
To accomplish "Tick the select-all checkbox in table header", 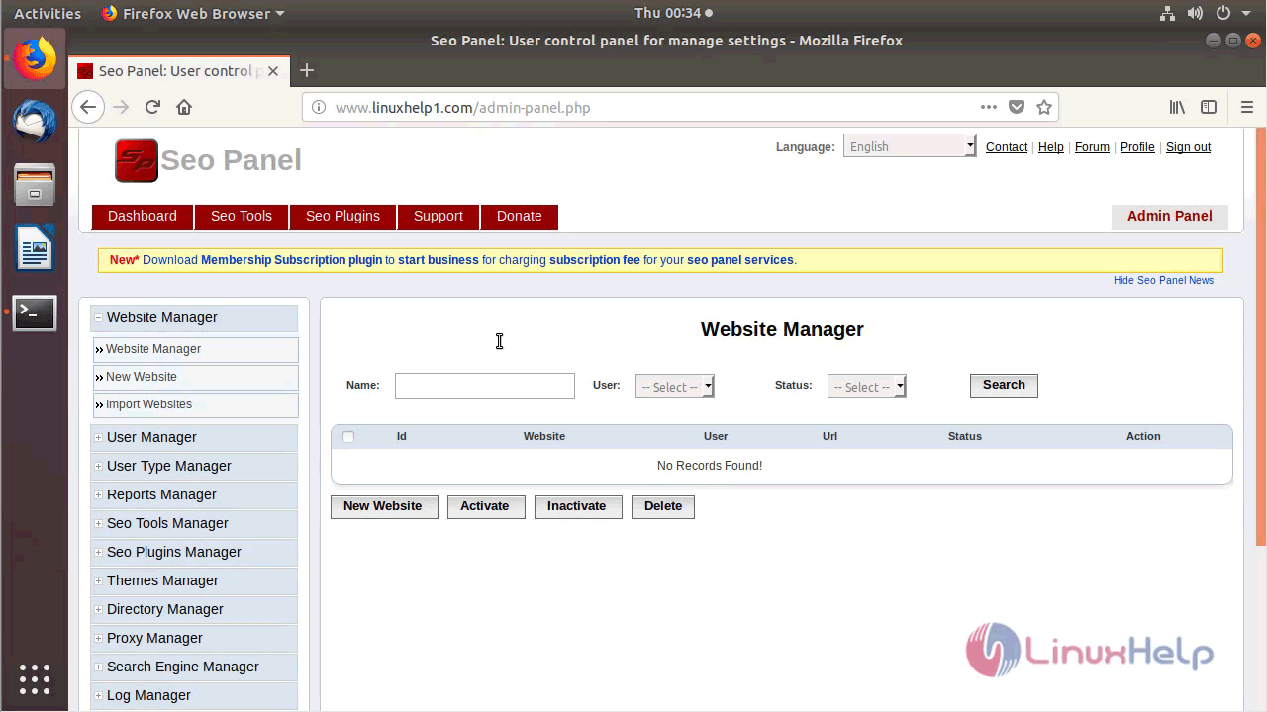I will click(x=348, y=436).
